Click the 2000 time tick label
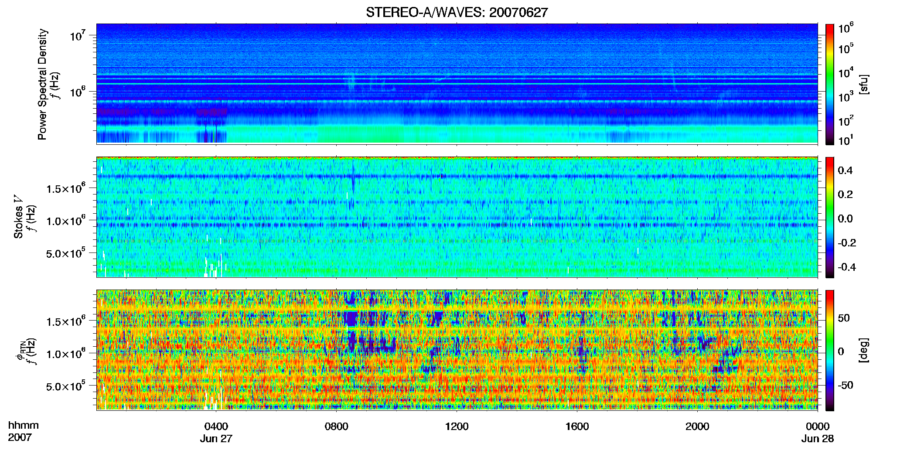The width and height of the screenshot is (914, 471). click(x=697, y=427)
